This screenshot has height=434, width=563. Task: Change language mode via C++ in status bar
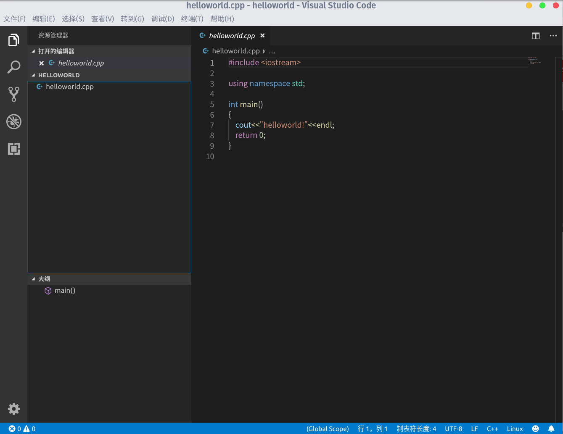(492, 429)
